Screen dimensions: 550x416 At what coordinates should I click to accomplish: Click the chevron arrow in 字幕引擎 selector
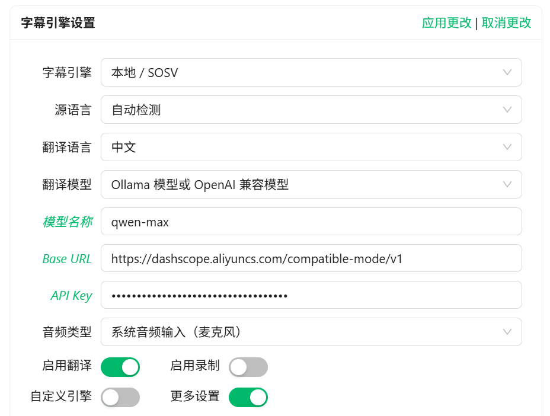[x=507, y=72]
